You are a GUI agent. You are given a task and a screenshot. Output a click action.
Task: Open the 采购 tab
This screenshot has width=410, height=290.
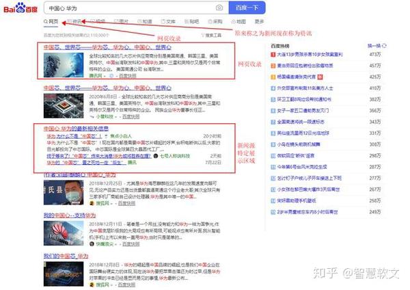coord(215,21)
